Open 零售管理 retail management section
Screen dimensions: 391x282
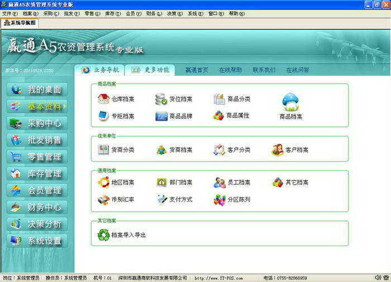(x=37, y=157)
